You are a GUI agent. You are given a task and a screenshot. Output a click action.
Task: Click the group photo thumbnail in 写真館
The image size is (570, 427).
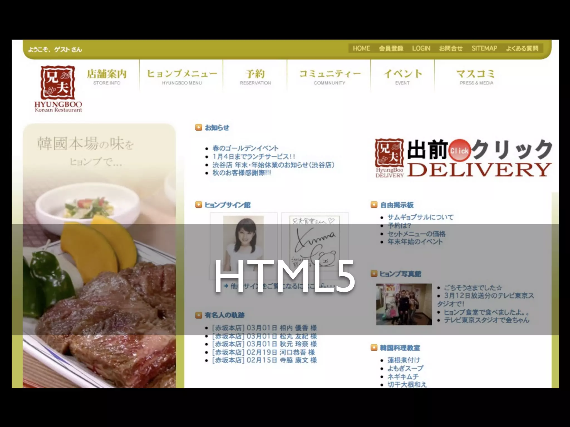[404, 304]
